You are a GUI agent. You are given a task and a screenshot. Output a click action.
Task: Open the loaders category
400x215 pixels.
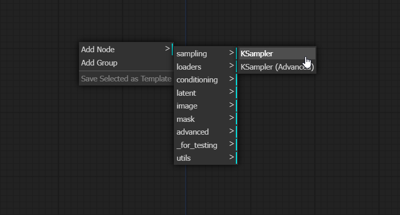[206, 67]
